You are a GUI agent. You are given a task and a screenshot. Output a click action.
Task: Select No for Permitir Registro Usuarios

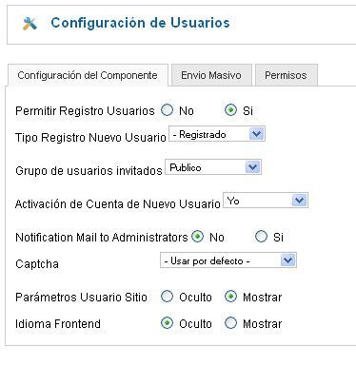point(167,110)
